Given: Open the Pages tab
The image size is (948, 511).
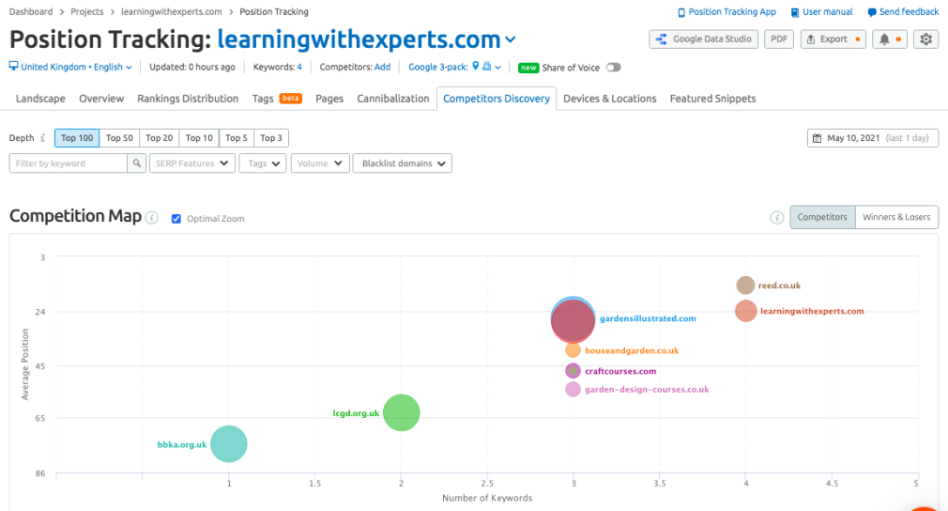Looking at the screenshot, I should 329,99.
